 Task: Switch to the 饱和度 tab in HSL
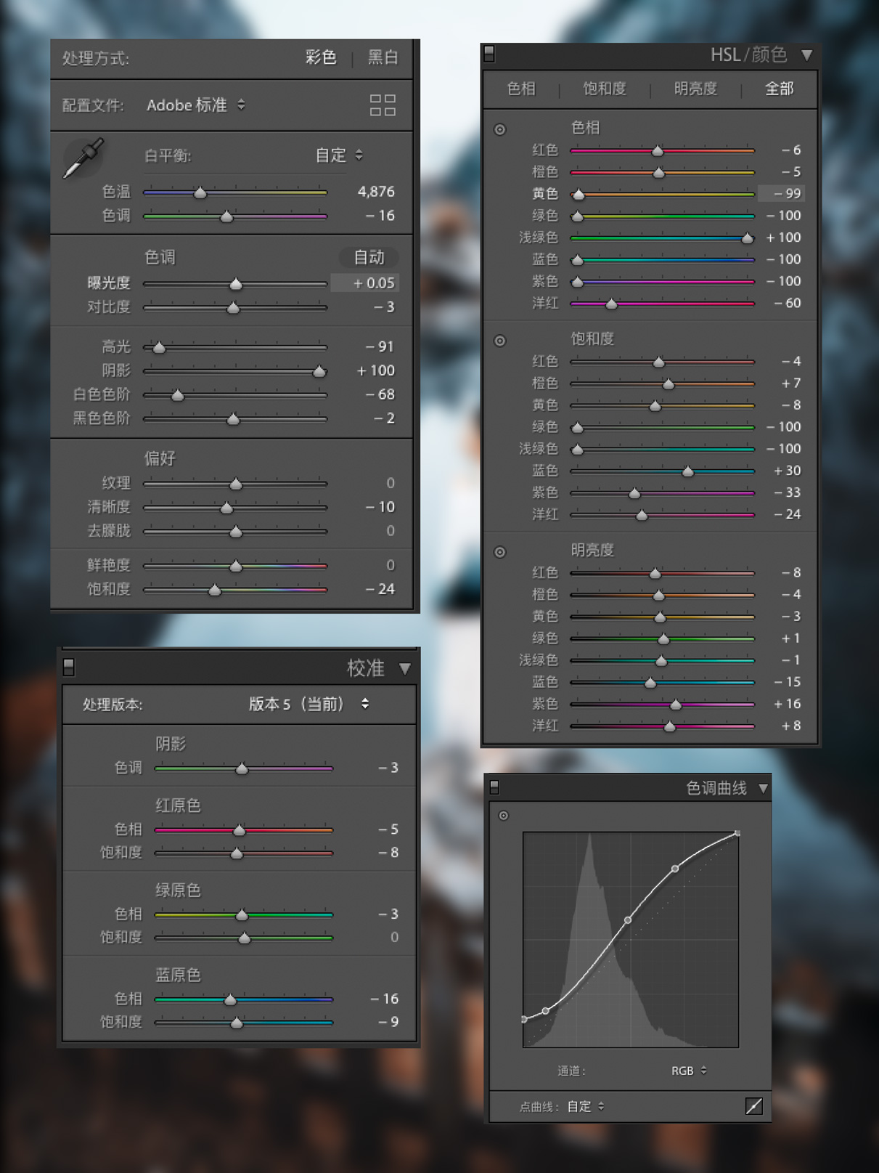tap(604, 89)
